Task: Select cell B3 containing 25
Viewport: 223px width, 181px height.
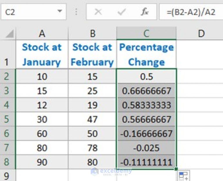Action: pyautogui.click(x=92, y=91)
